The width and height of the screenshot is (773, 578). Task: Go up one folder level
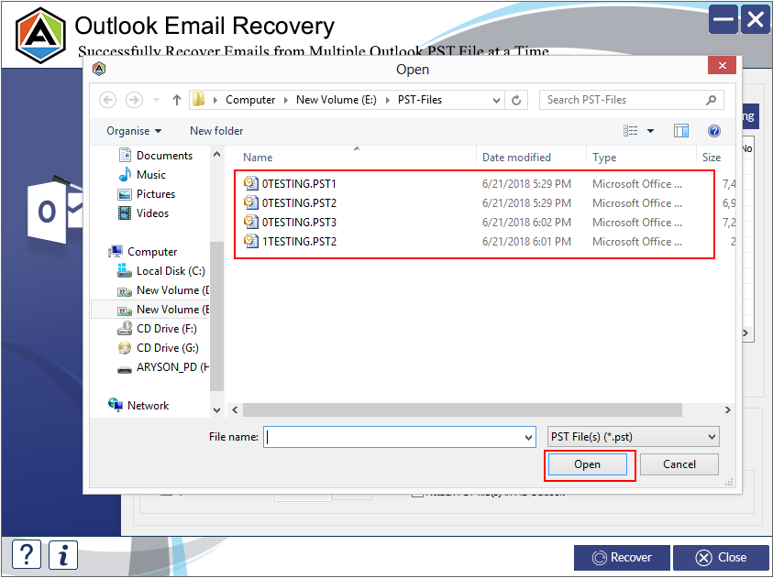coord(176,100)
